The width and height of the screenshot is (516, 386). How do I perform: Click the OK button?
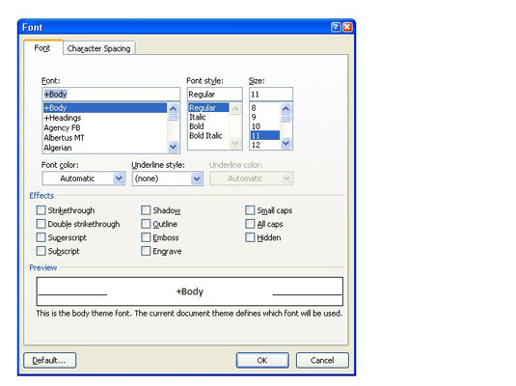262,360
